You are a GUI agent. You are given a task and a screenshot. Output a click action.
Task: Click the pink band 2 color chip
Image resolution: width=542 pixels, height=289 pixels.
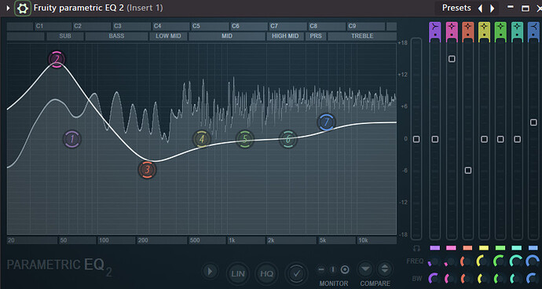451,248
